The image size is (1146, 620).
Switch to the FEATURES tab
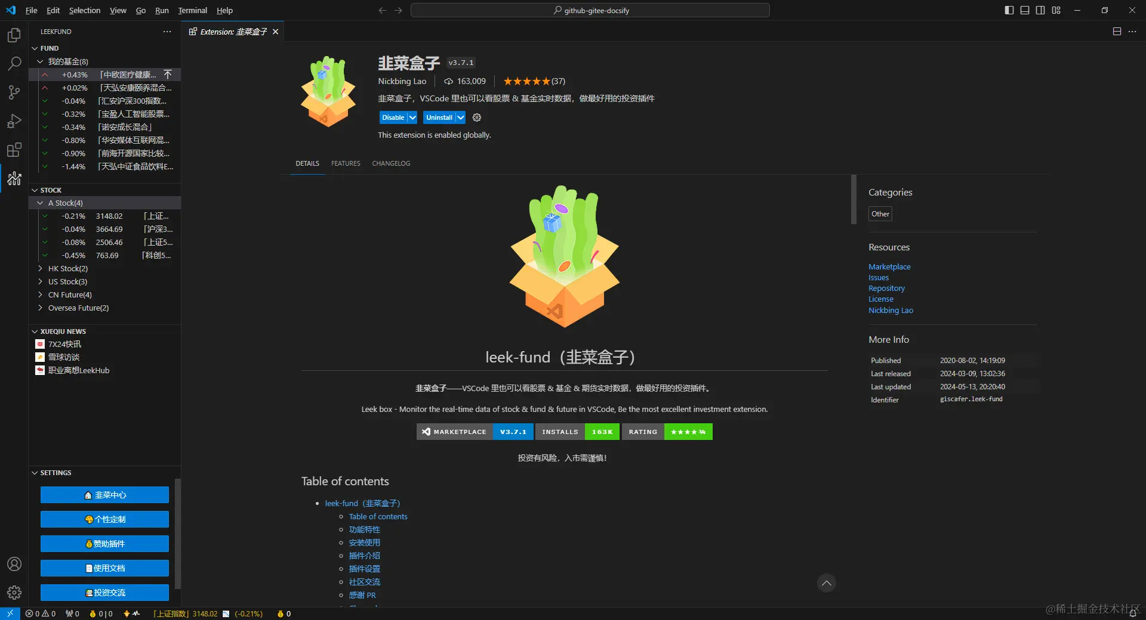[346, 163]
